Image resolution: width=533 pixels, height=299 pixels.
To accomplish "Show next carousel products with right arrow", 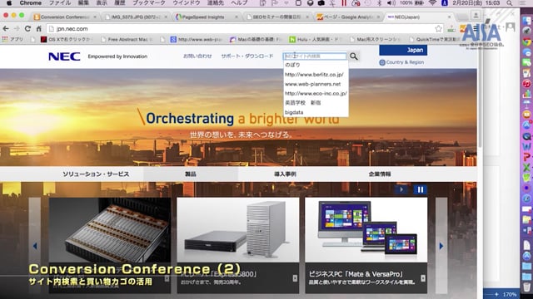I will pyautogui.click(x=441, y=246).
